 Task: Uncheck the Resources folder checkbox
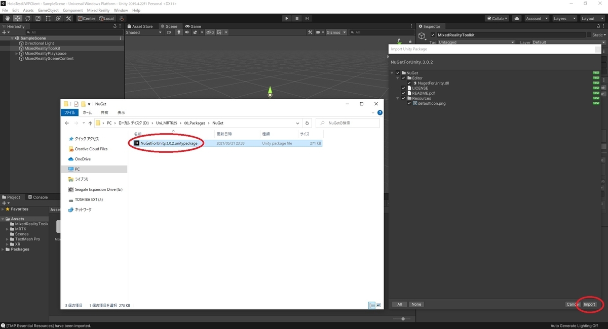coord(403,98)
